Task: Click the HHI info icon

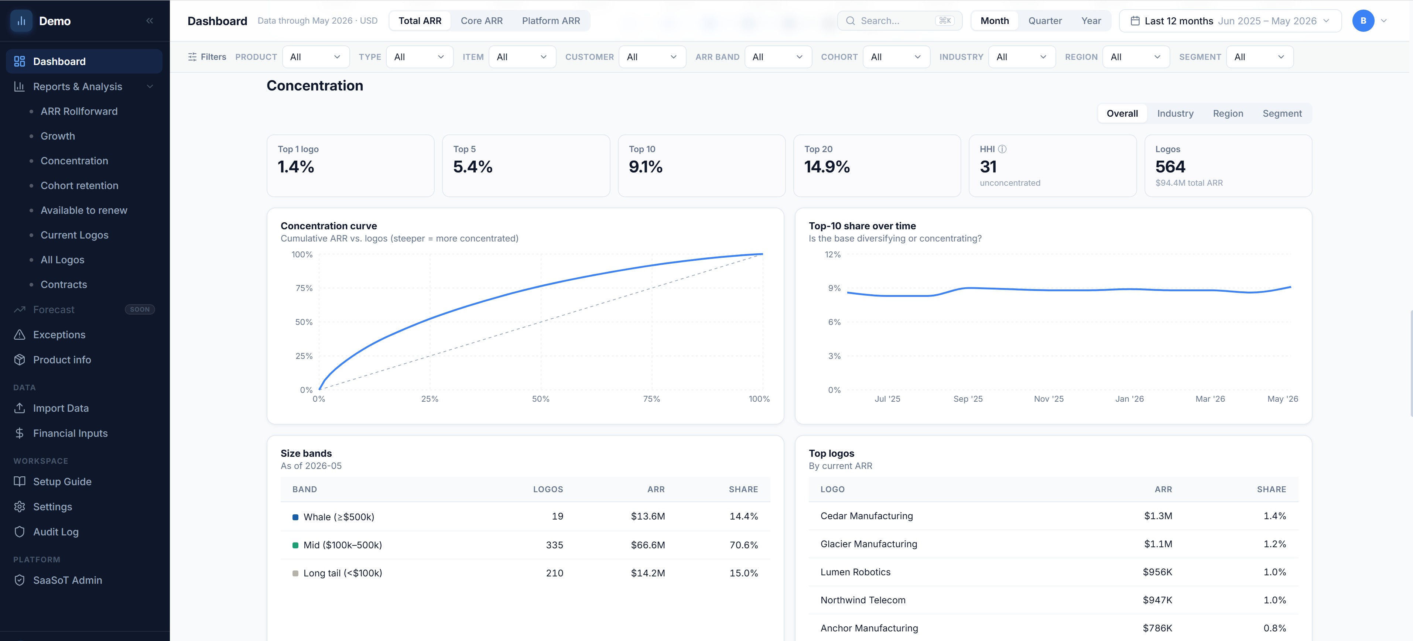Action: coord(1002,149)
